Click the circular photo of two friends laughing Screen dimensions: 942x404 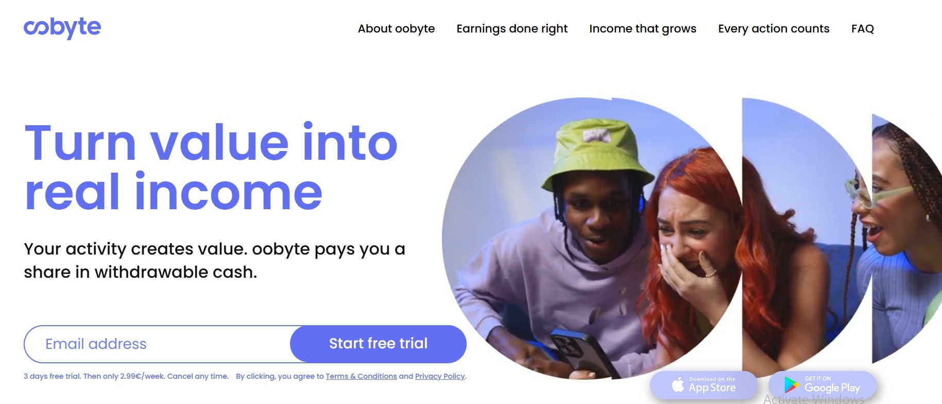[x=592, y=238]
